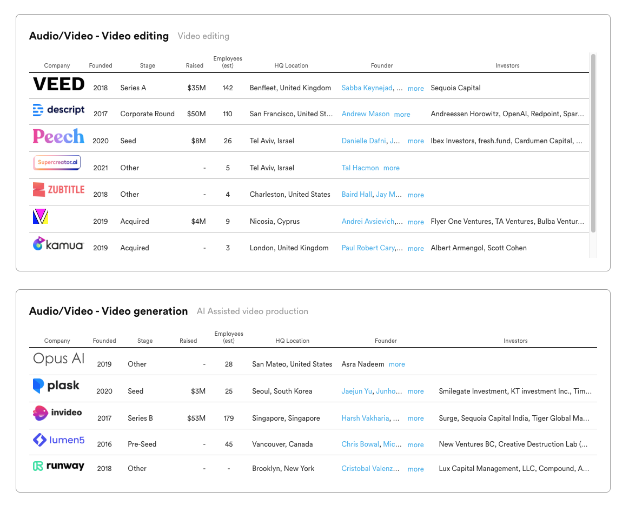
Task: Click the Harsh Vakharia founder link
Action: click(365, 418)
